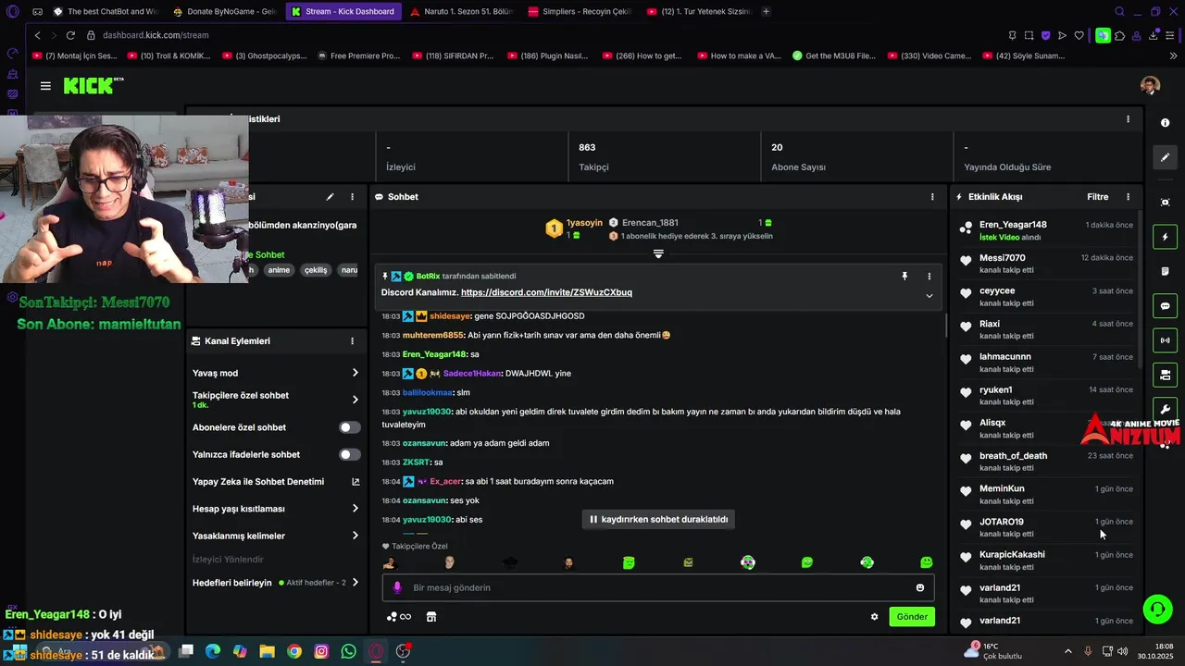Open Get the M3U8 File bookmark
The height and width of the screenshot is (666, 1185).
tap(833, 55)
